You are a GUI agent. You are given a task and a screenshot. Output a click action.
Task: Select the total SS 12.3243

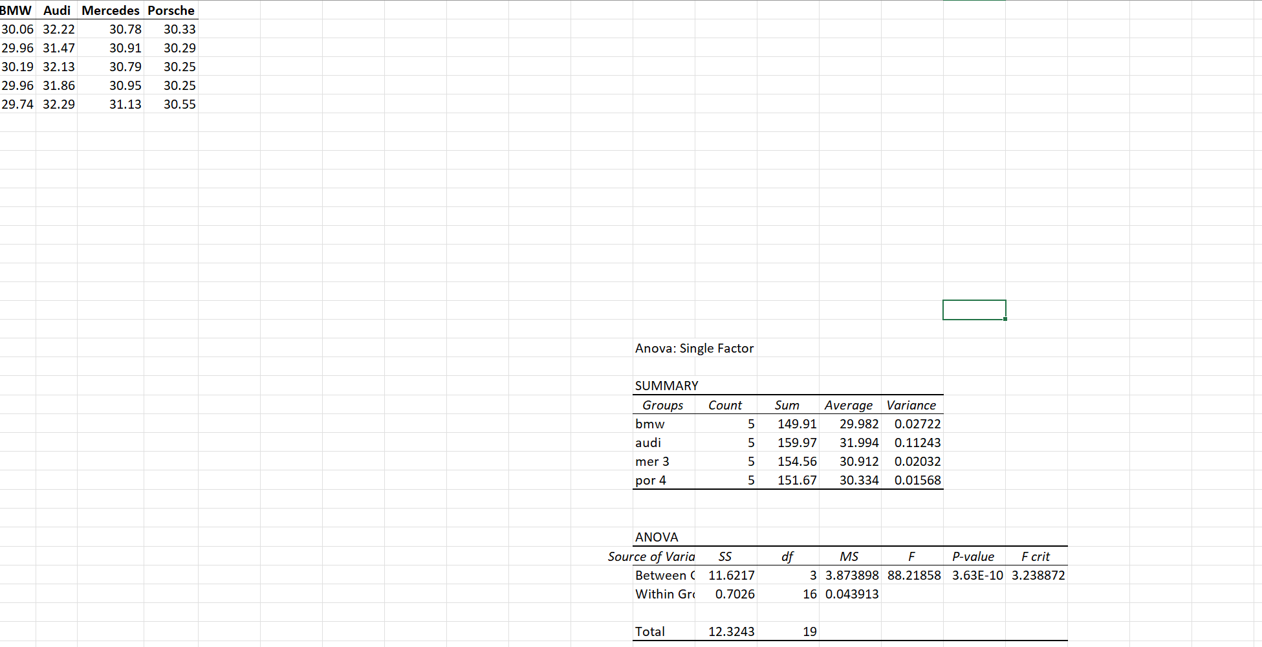coord(726,631)
